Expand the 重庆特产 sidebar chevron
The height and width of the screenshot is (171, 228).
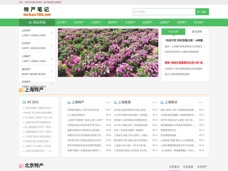(52, 72)
